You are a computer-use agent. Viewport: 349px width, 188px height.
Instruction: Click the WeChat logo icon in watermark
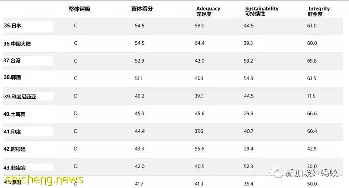[276, 172]
